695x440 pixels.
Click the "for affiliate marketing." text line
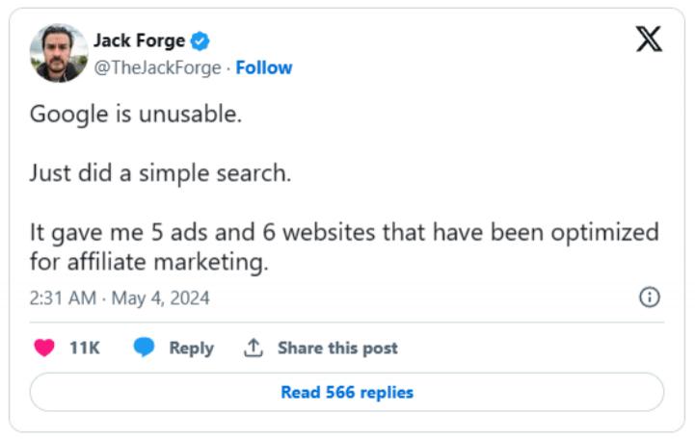tap(149, 261)
